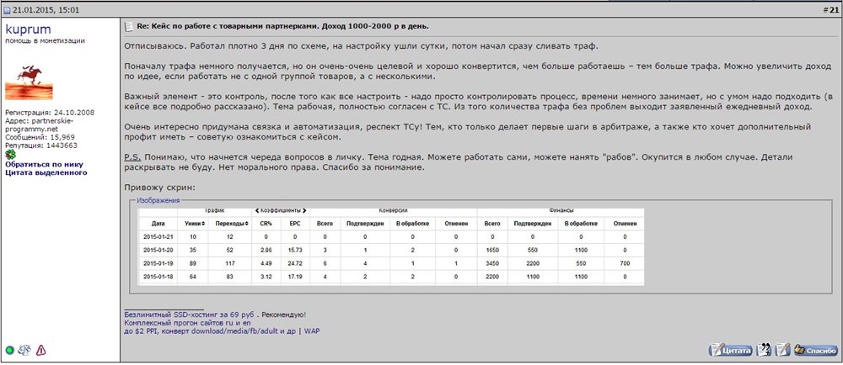Image resolution: width=843 pixels, height=365 pixels.
Task: Click the multi-quote icon button
Action: [x=764, y=350]
